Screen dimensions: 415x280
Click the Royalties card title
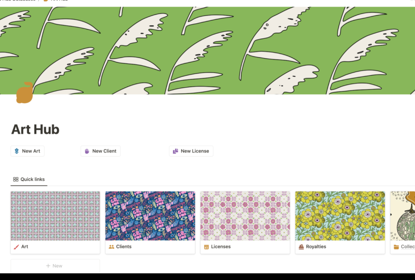click(316, 247)
